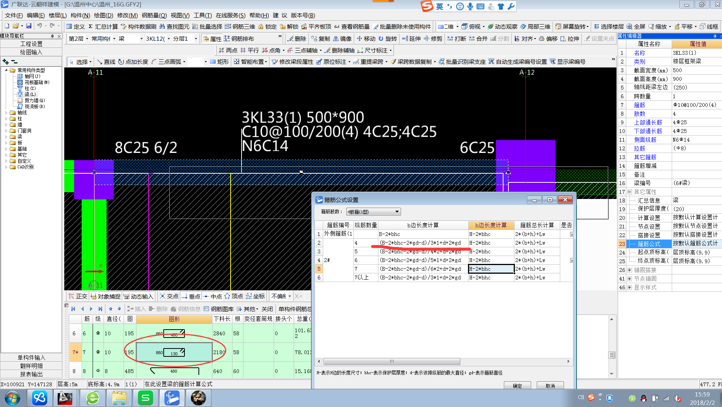Select the 矩形 rectangle tool

click(219, 62)
